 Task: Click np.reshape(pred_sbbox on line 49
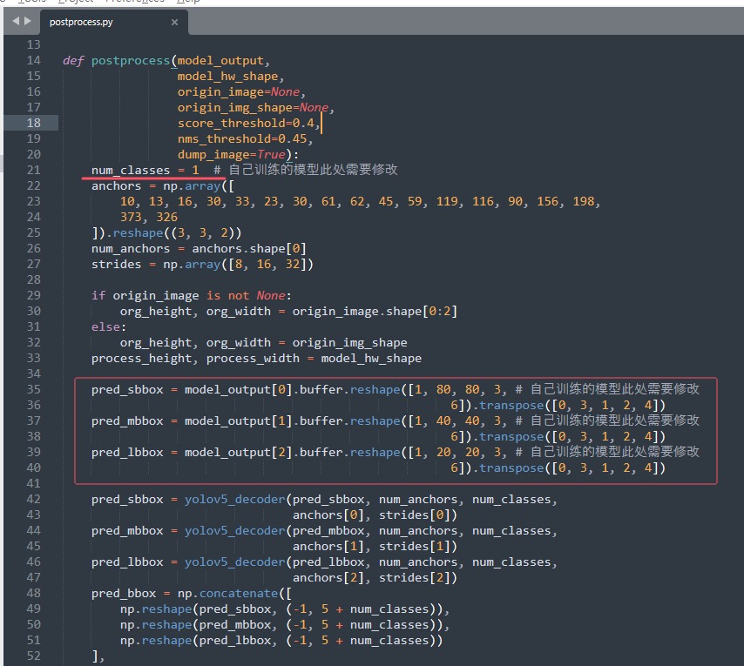coord(195,609)
